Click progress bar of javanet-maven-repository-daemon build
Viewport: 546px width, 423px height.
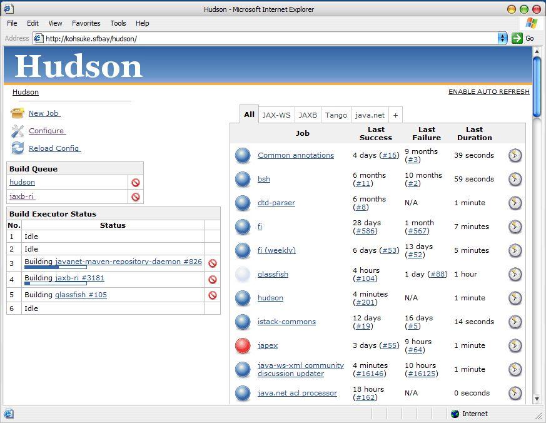pyautogui.click(x=56, y=267)
